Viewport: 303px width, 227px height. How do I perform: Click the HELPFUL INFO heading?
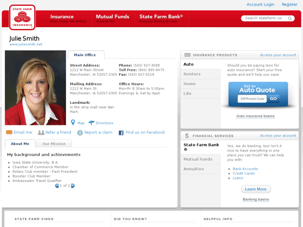point(218,219)
